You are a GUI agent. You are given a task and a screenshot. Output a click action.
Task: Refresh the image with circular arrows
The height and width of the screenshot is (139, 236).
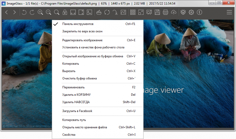pos(107,12)
